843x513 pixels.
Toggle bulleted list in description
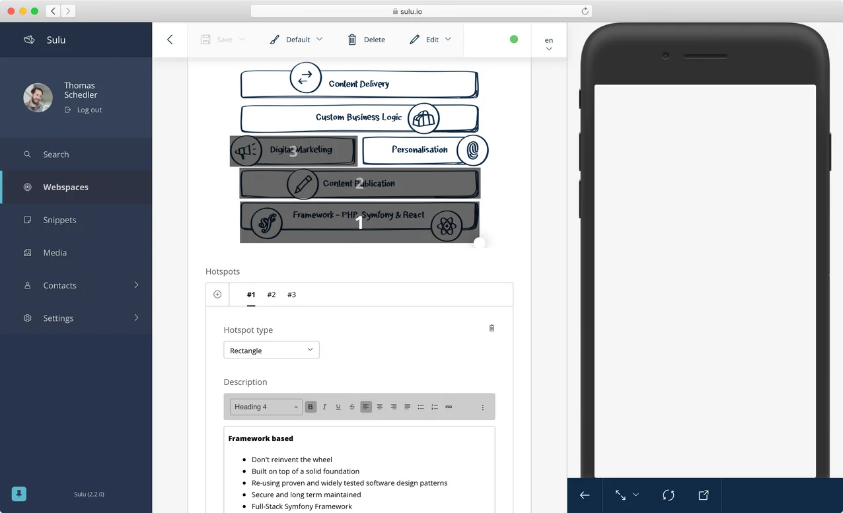[x=421, y=407]
